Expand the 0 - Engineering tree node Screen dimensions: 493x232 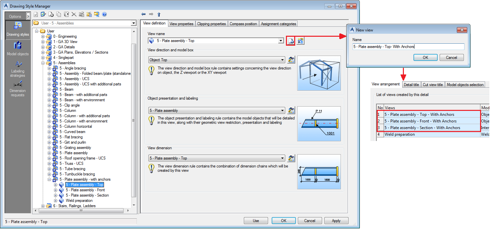tap(43, 36)
